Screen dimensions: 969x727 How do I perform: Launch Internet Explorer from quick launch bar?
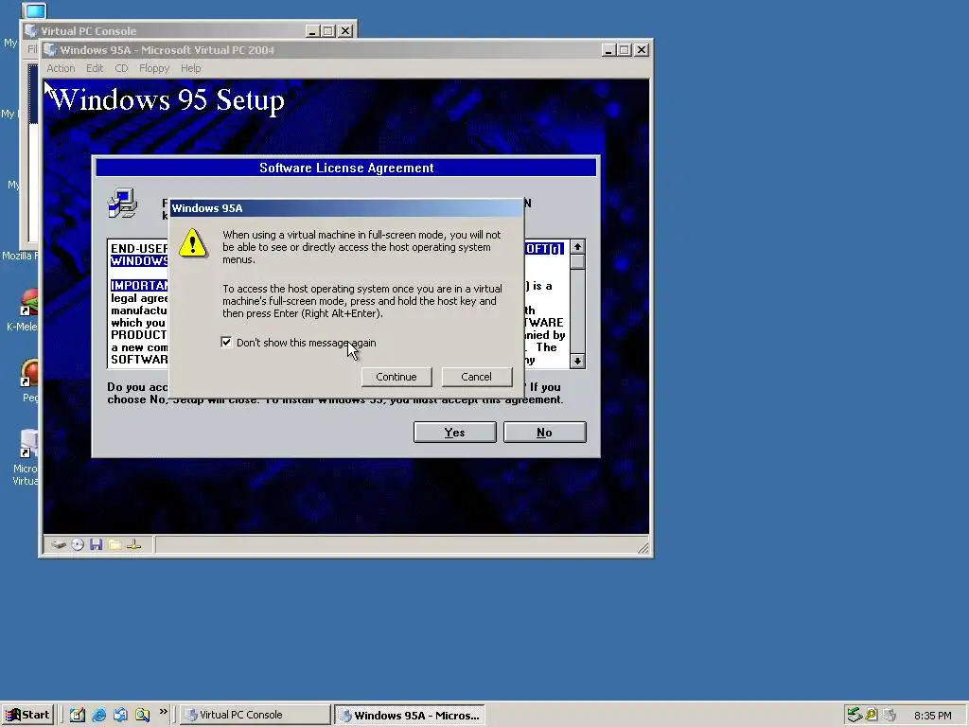(98, 715)
